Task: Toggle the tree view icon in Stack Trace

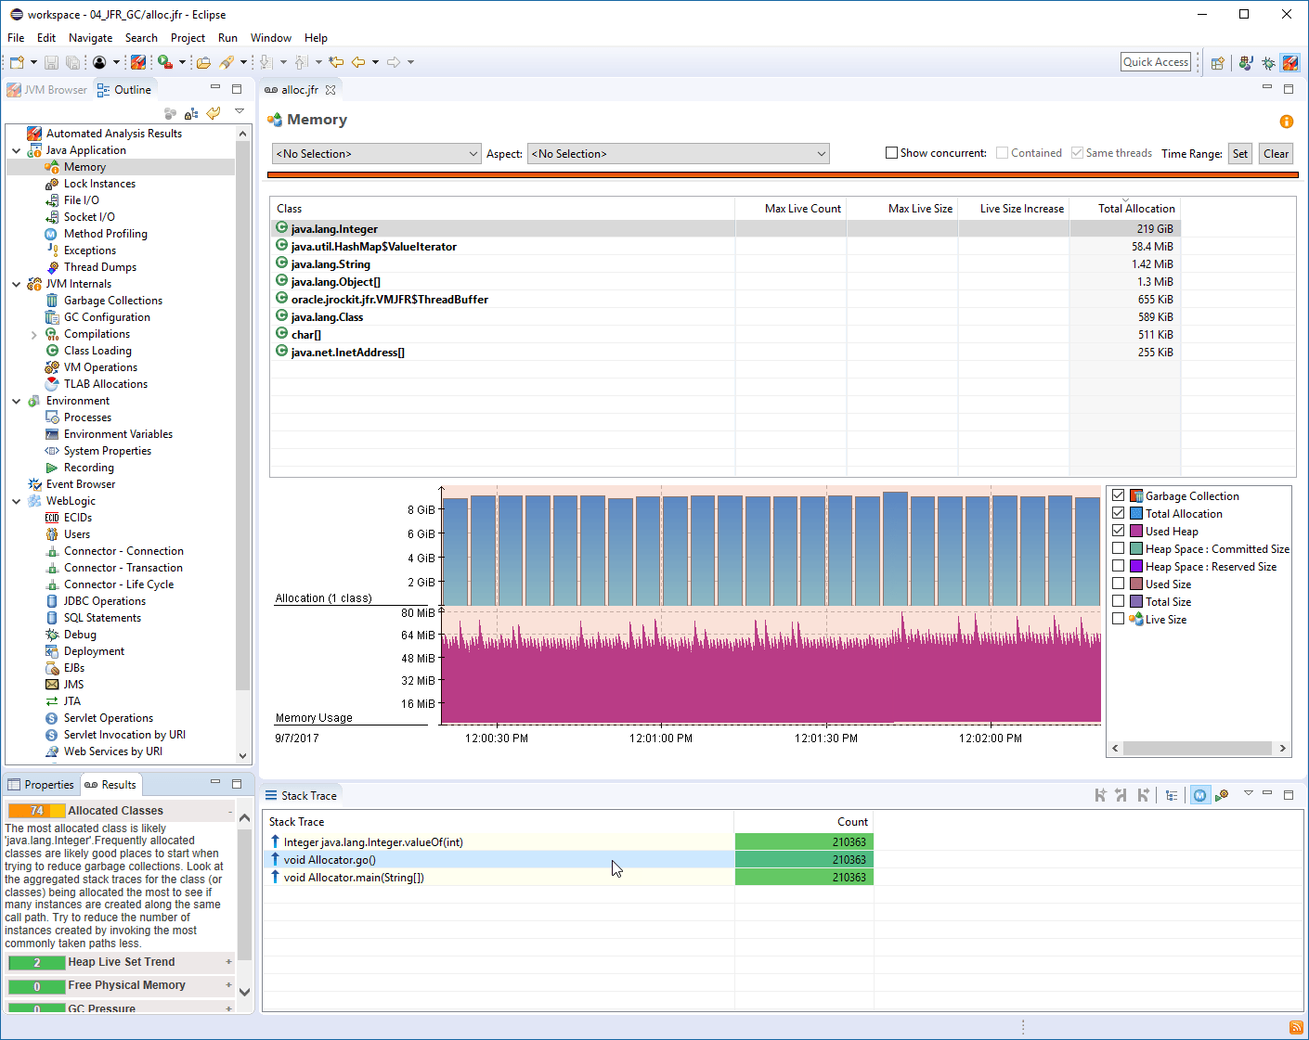Action: coord(1172,795)
